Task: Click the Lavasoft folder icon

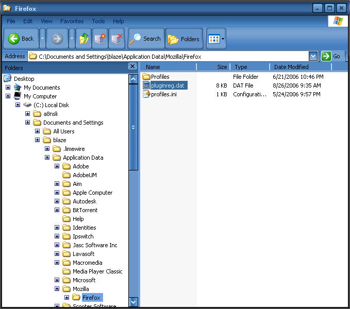Action: click(x=66, y=254)
